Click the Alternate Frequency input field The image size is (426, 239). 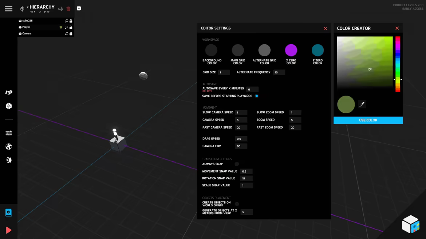pos(279,72)
